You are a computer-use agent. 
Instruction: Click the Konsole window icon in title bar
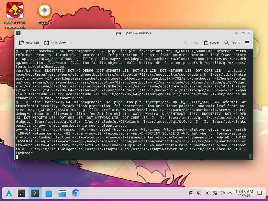18,33
